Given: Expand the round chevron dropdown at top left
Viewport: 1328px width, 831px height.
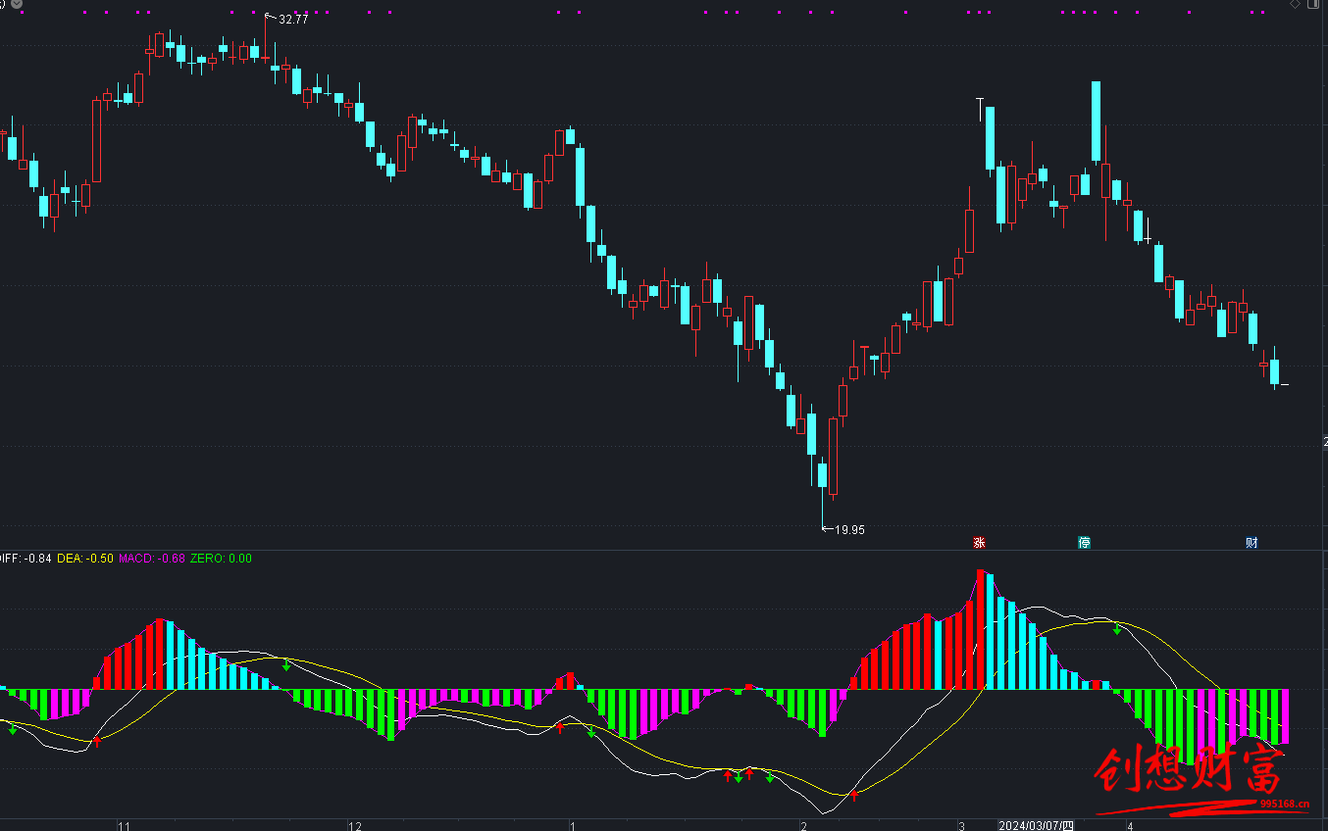Looking at the screenshot, I should (16, 5).
